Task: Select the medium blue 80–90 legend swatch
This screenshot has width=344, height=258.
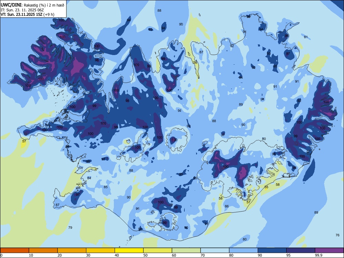Action: click(x=244, y=250)
